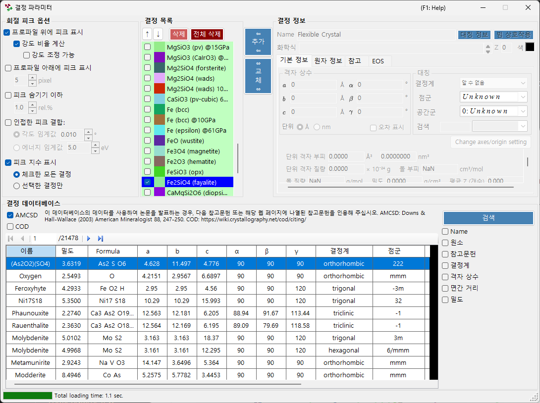
Task: Click lattice constant a input field
Action: click(313, 85)
